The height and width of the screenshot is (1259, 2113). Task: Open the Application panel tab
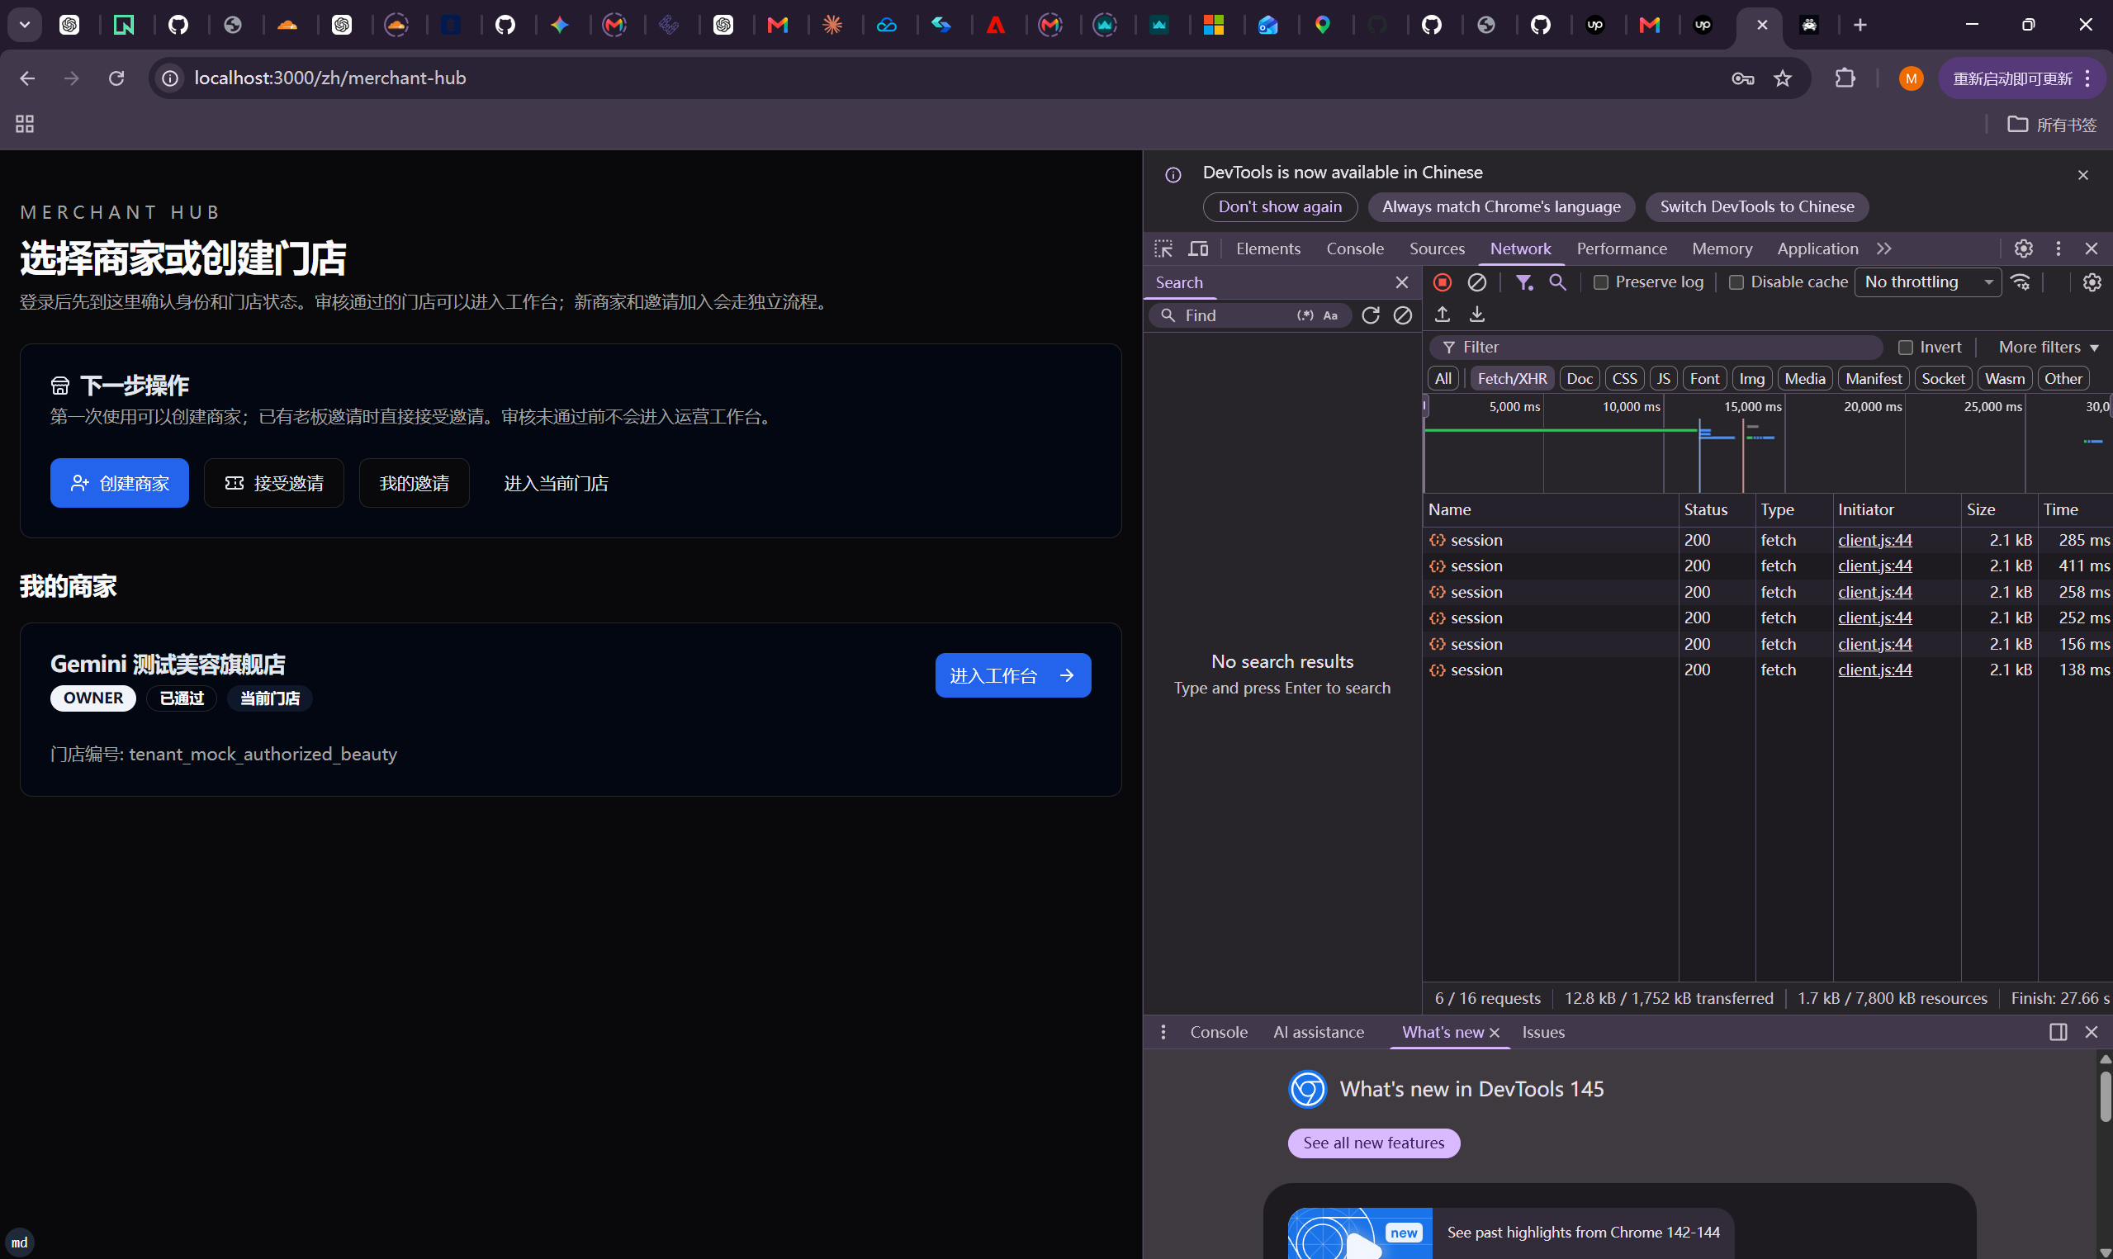tap(1817, 248)
